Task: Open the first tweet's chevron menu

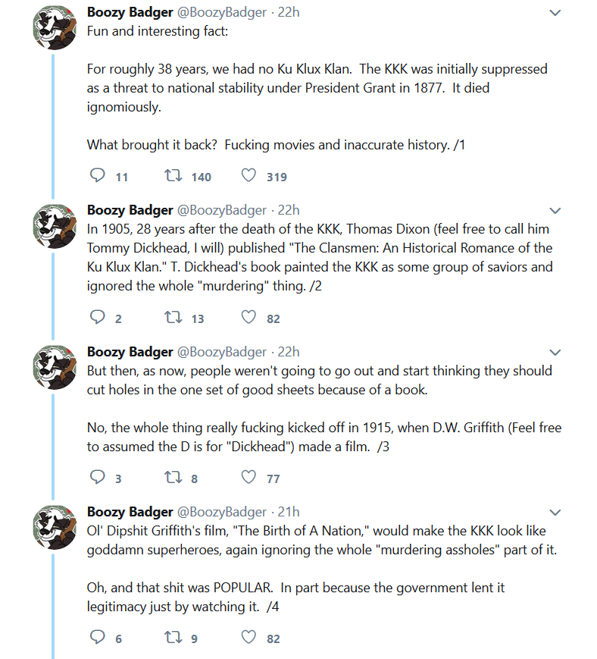Action: click(x=555, y=13)
